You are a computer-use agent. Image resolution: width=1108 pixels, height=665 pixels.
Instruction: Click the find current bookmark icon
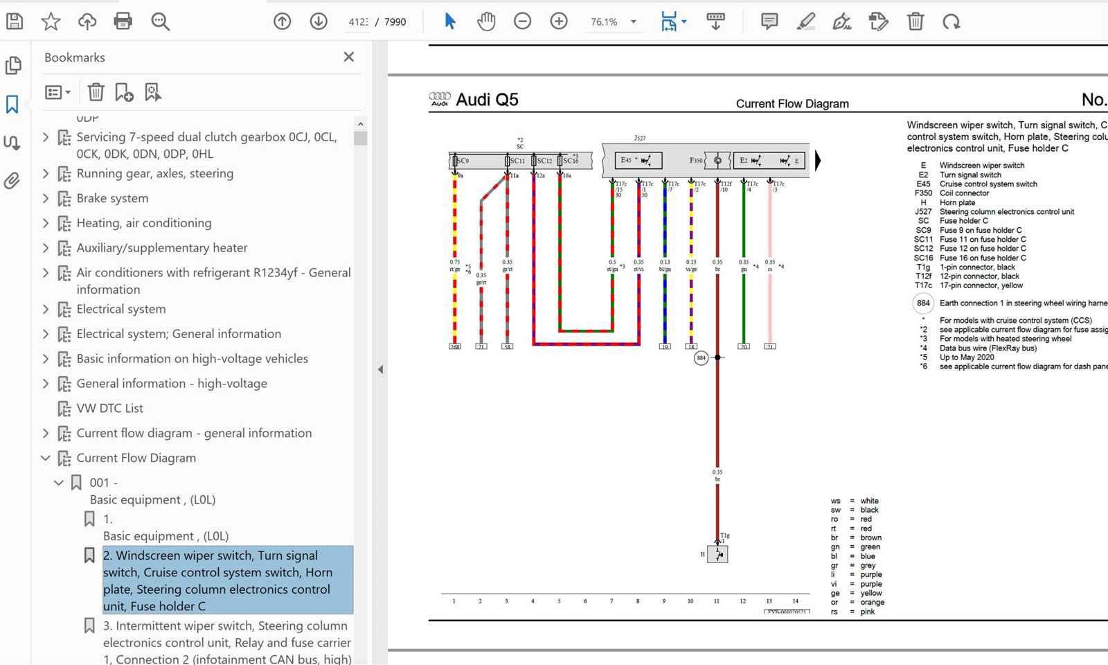(153, 91)
